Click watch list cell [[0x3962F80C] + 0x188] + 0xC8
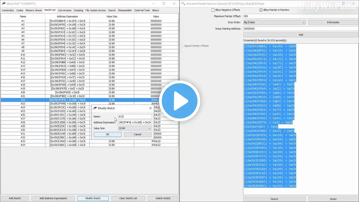The height and width of the screenshot is (202, 359). 67,28
